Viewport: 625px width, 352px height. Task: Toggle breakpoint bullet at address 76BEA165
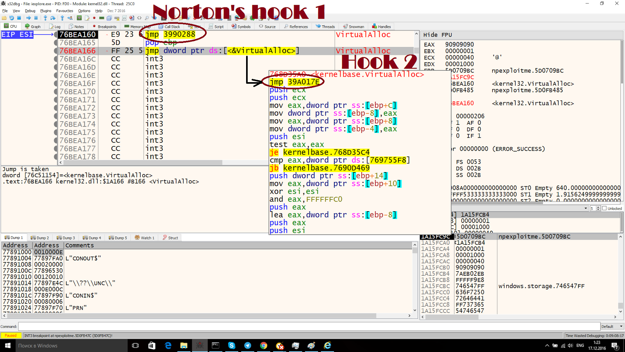click(x=56, y=43)
